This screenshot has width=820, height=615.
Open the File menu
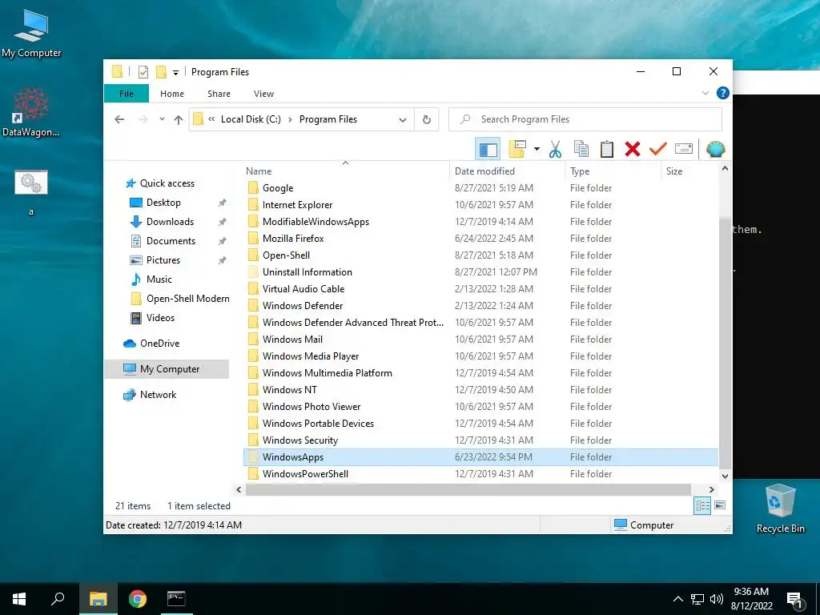[127, 94]
